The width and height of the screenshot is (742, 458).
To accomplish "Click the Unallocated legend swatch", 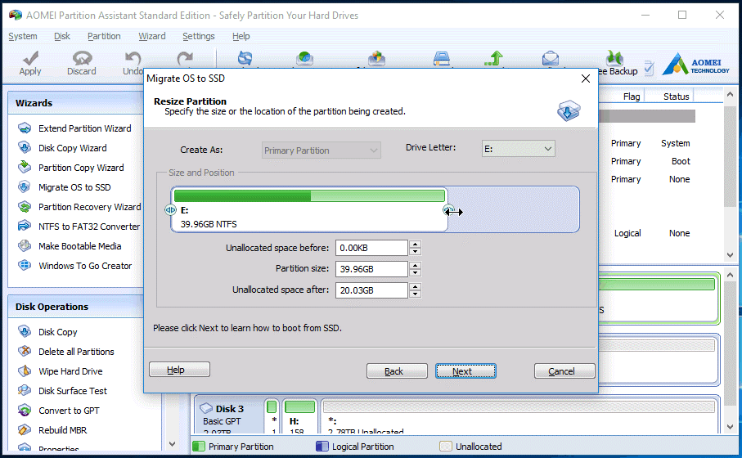I will (x=446, y=447).
